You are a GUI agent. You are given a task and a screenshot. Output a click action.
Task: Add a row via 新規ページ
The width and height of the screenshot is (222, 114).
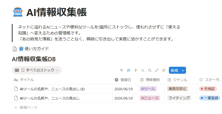(26, 107)
